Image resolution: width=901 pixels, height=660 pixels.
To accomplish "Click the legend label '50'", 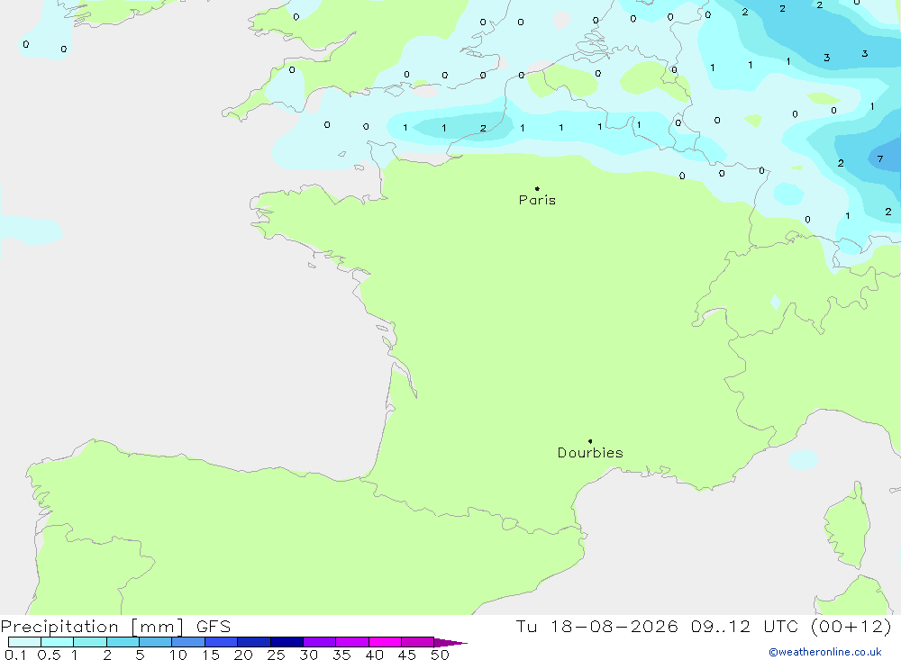I will tap(441, 655).
